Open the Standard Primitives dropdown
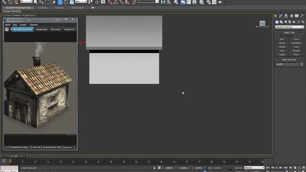 pos(289,27)
